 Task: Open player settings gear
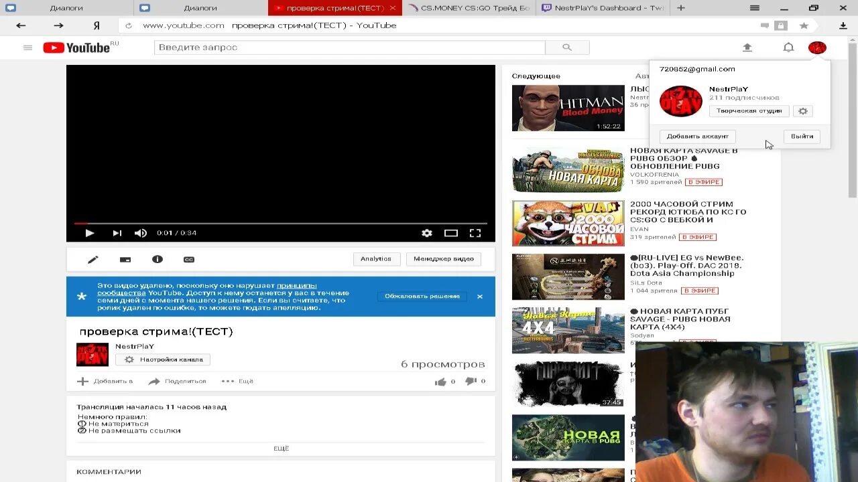(x=427, y=233)
